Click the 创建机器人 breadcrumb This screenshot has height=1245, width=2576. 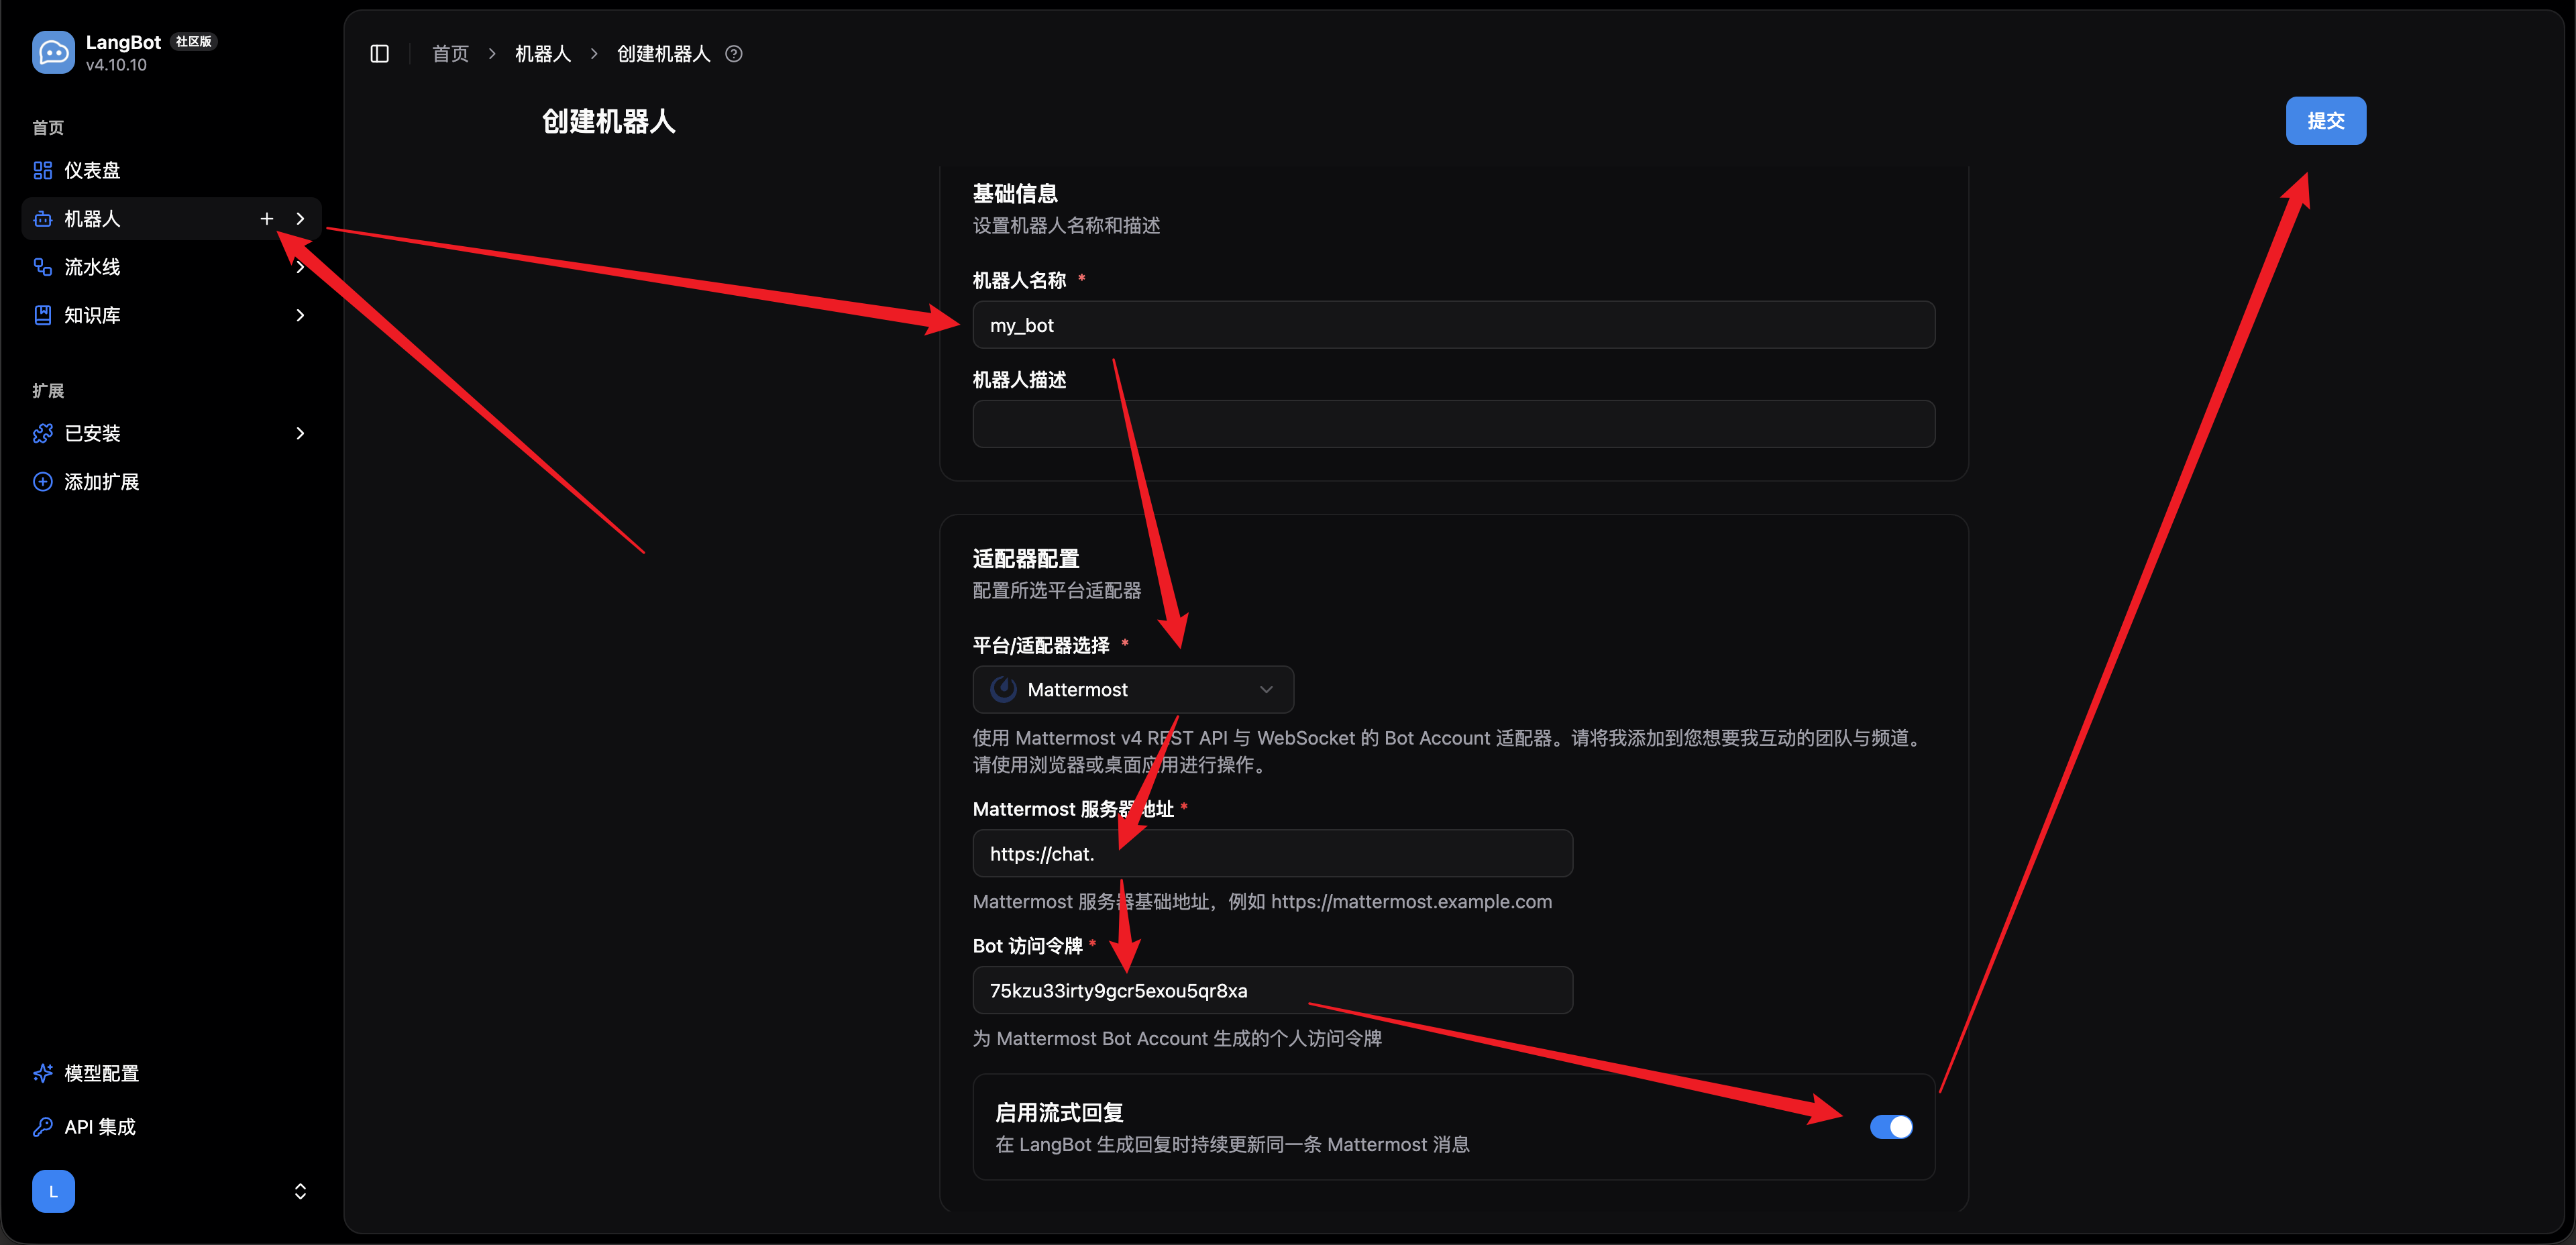(x=663, y=54)
